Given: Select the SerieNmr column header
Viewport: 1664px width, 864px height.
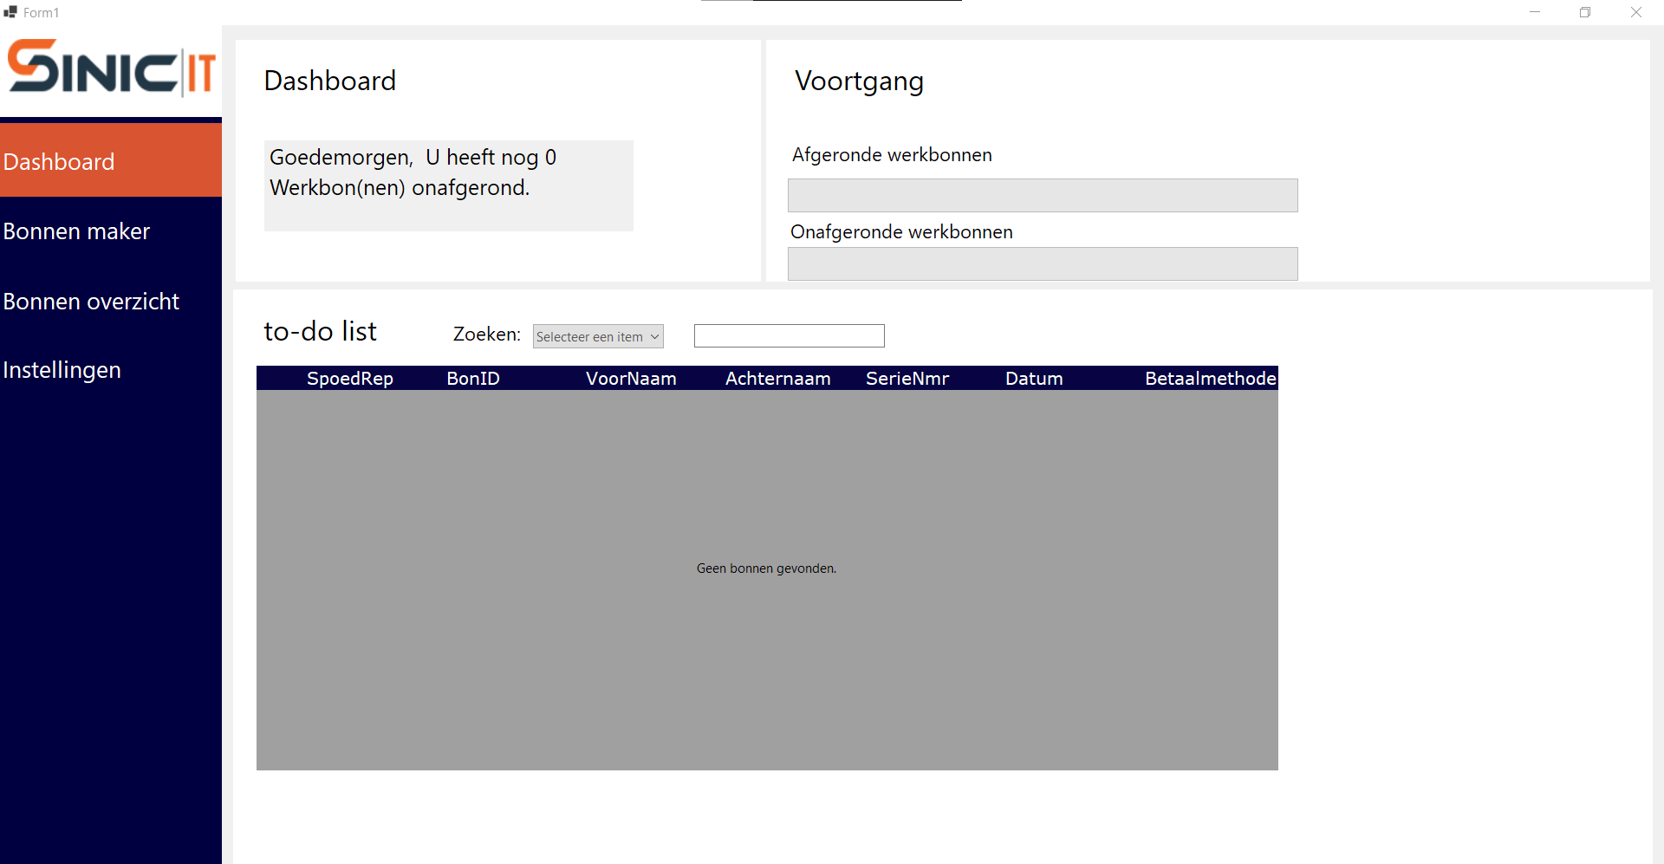Looking at the screenshot, I should (x=907, y=379).
